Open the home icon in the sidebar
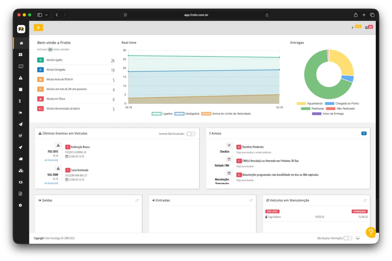Image resolution: width=392 pixels, height=261 pixels. point(21,43)
